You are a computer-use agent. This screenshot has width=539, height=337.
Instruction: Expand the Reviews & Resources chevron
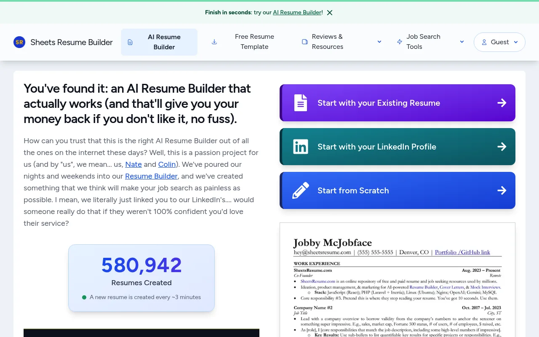(379, 42)
